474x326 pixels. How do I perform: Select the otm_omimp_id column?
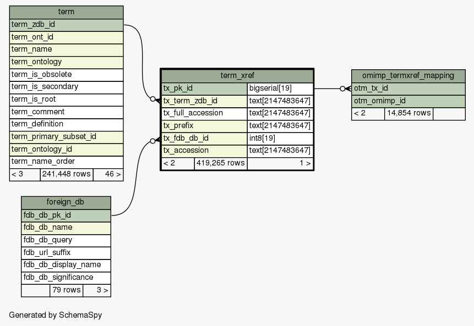408,101
